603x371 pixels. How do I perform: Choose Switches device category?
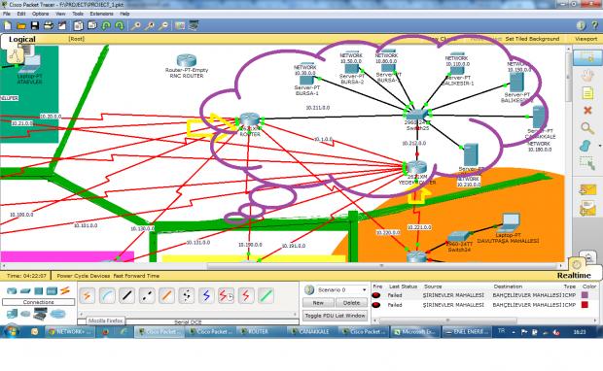click(25, 290)
